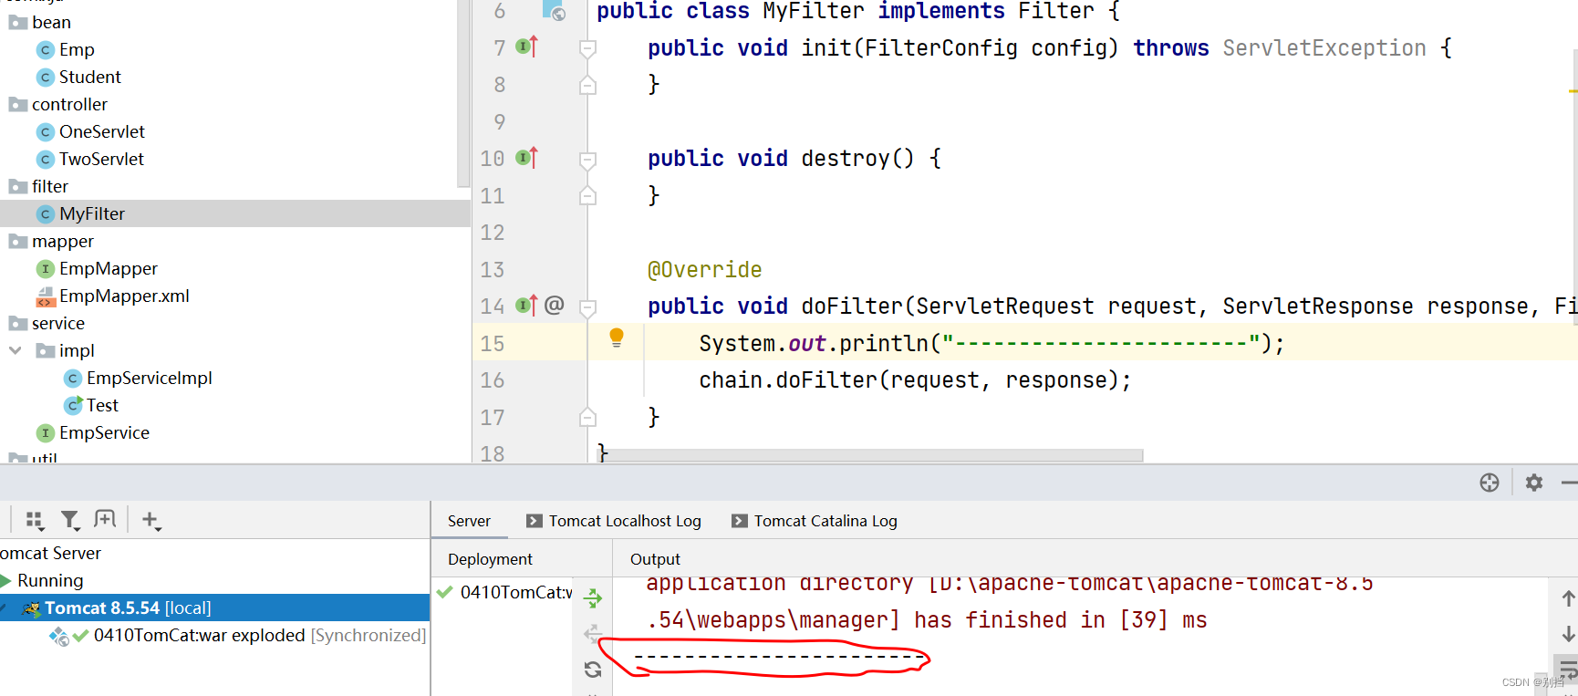
Task: Click the up arrow beside output console
Action: (x=1568, y=598)
